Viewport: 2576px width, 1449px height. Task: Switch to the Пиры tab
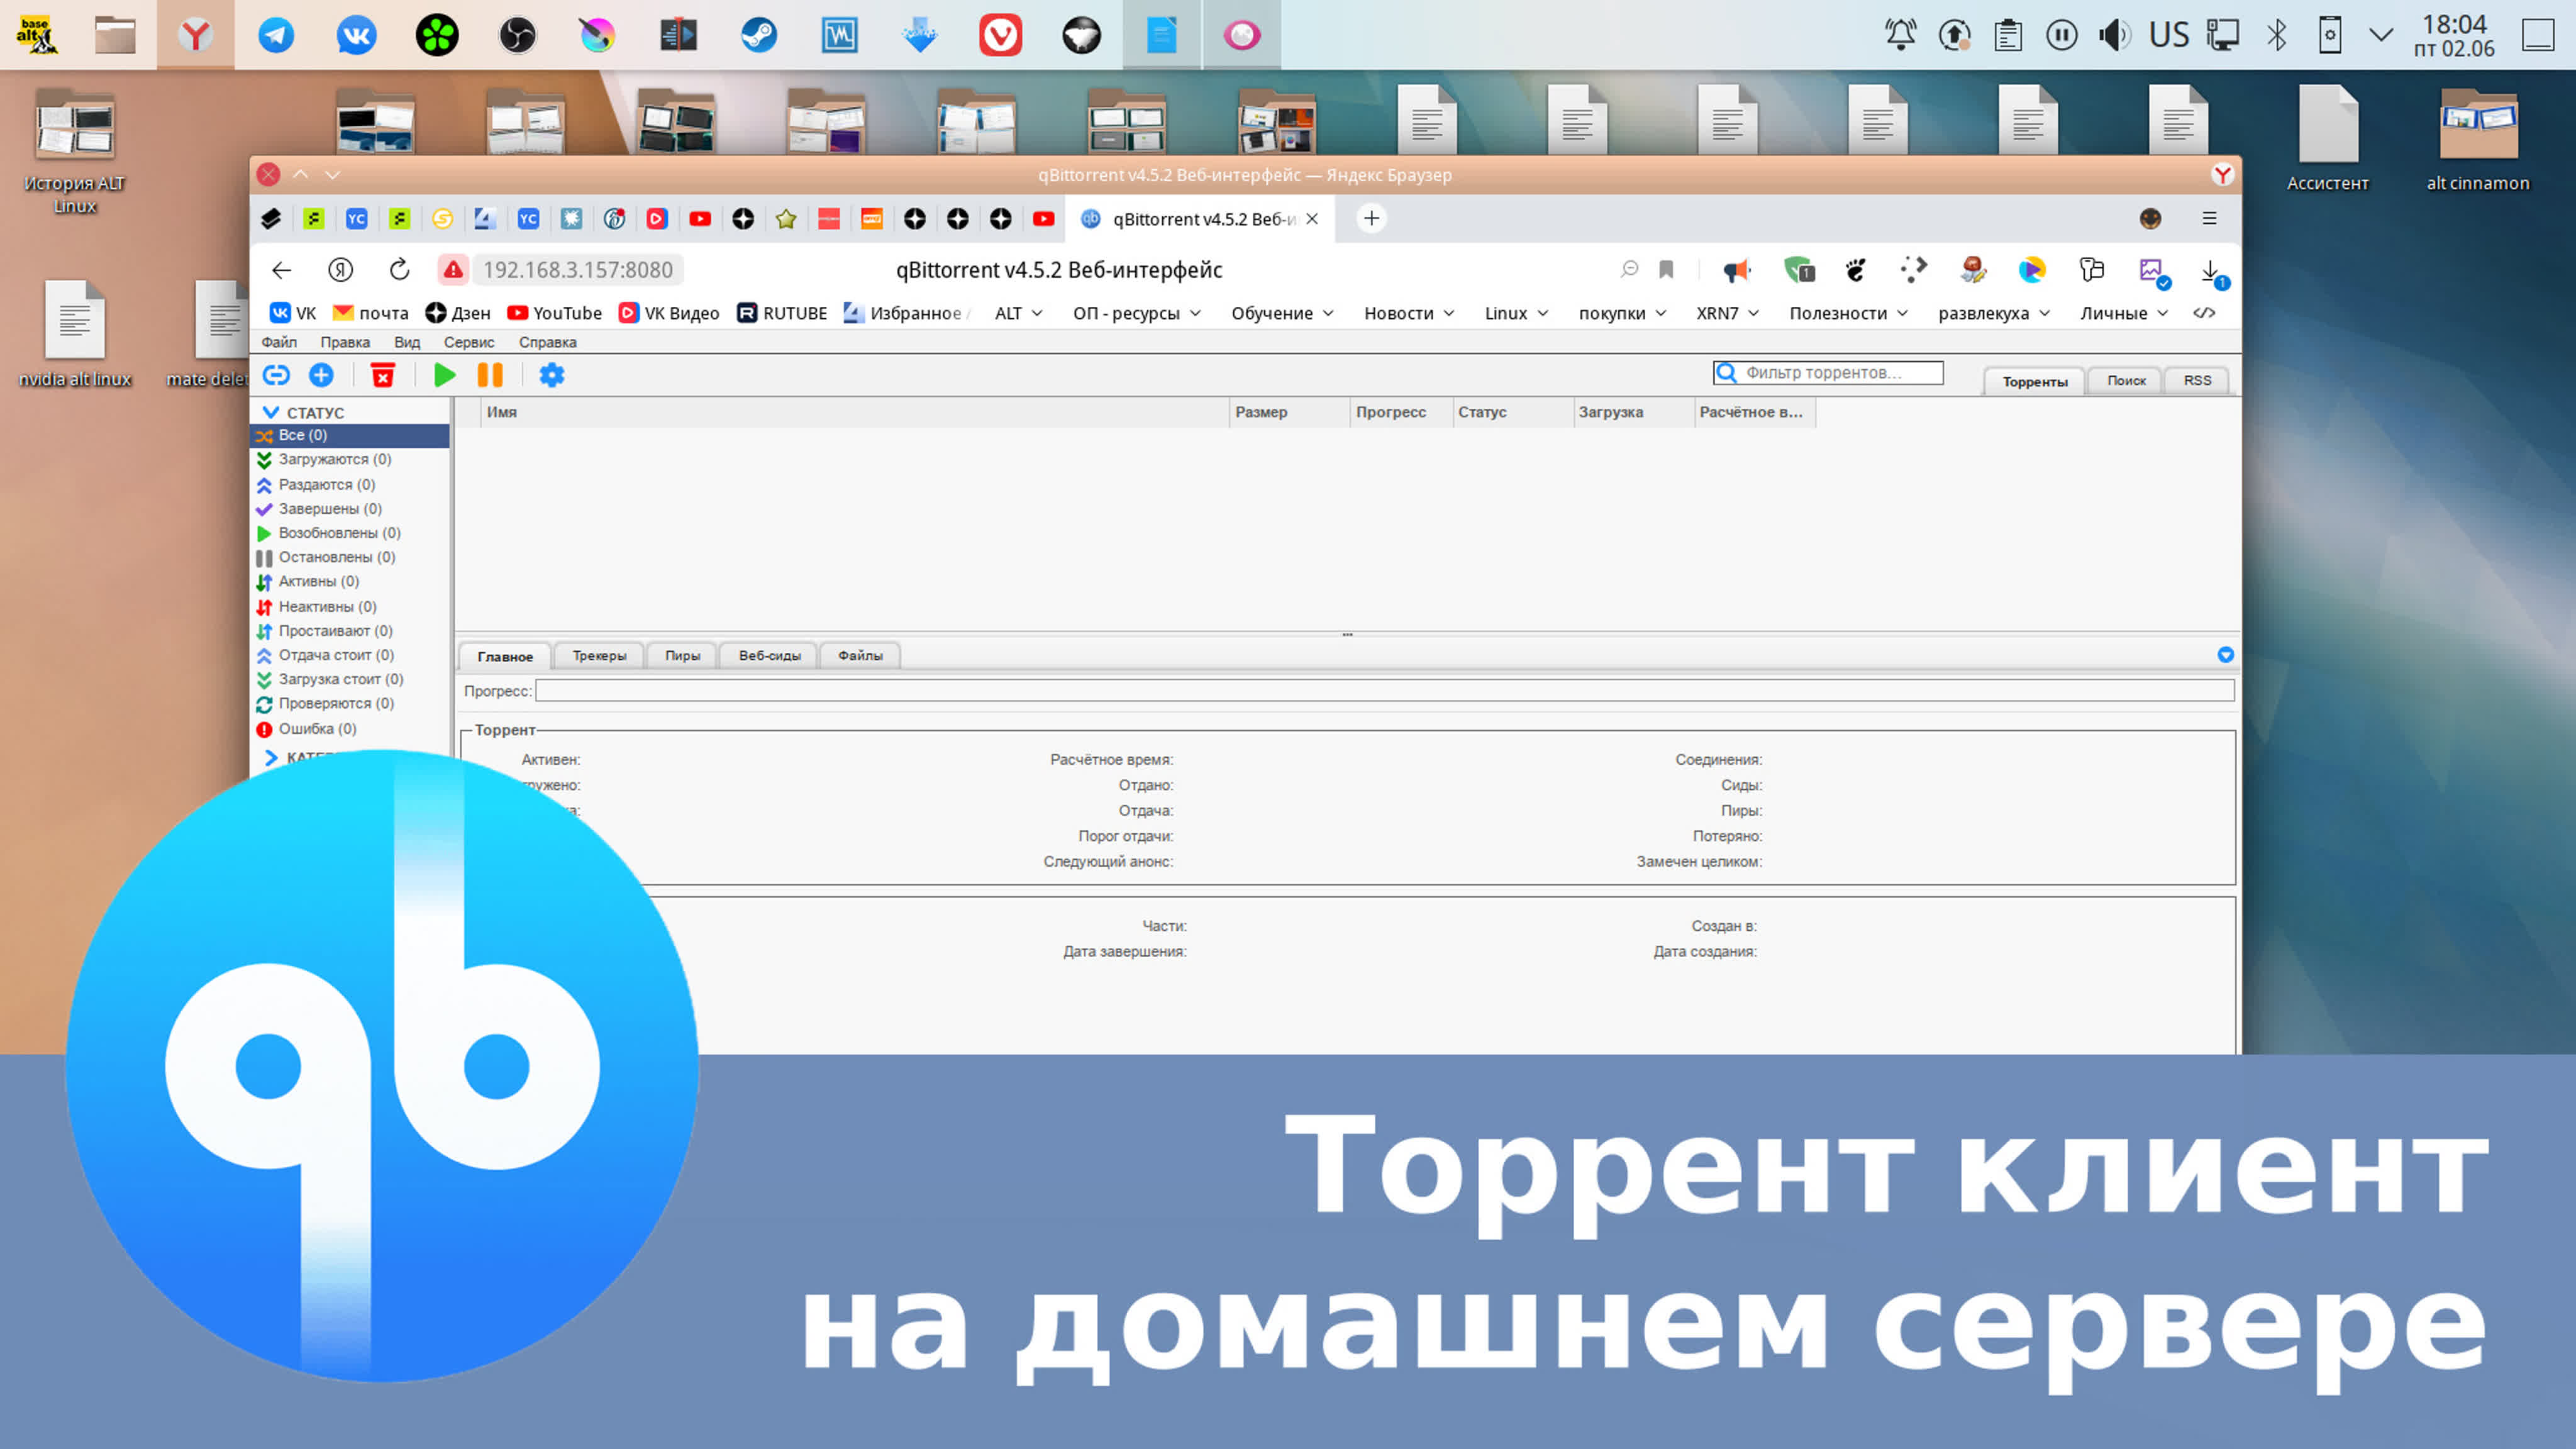tap(682, 656)
